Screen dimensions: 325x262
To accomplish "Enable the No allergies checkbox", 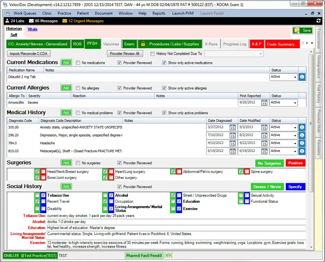I will (x=78, y=88).
